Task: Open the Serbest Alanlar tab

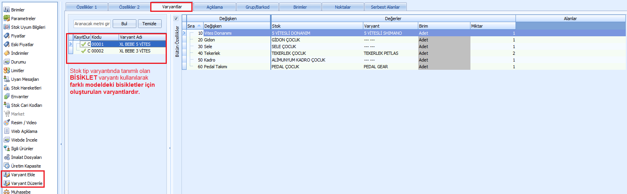Action: (385, 7)
